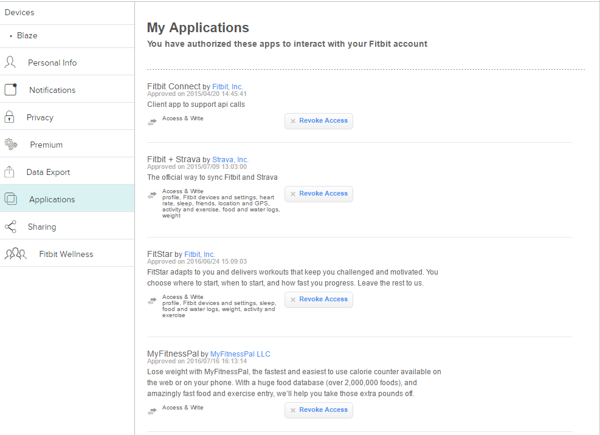Select the Blaze device in sidebar
600x435 pixels.
click(x=27, y=36)
